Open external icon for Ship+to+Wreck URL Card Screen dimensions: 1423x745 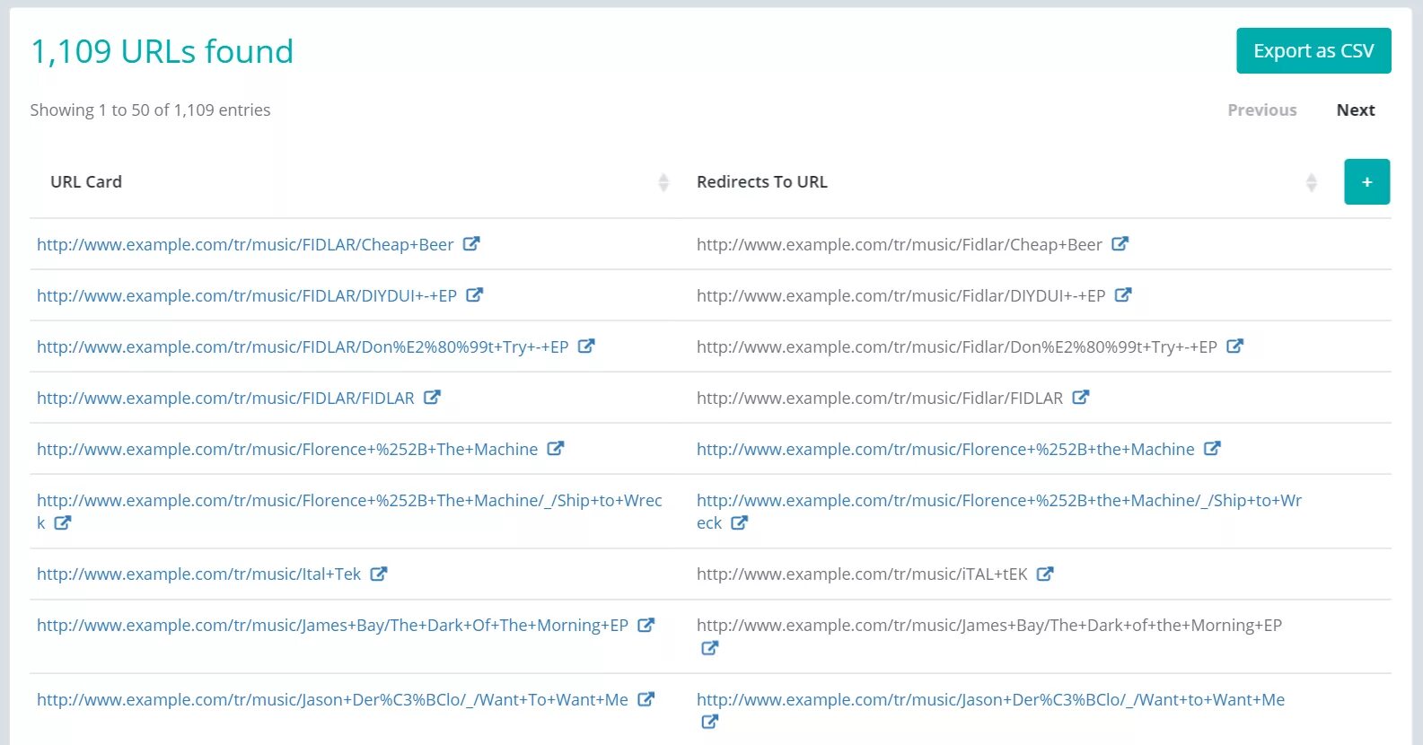[62, 523]
